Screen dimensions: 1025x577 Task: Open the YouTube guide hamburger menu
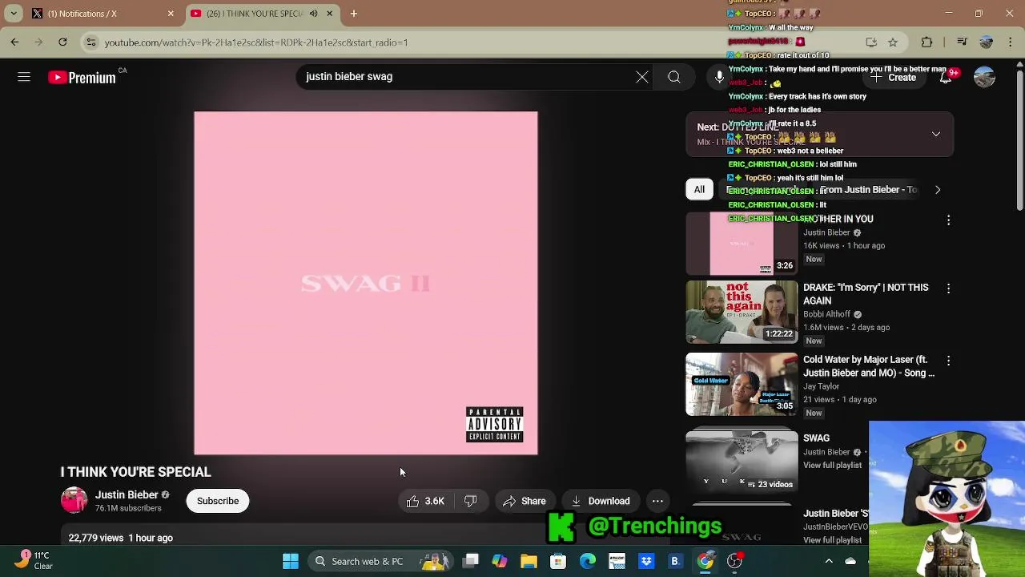[24, 77]
